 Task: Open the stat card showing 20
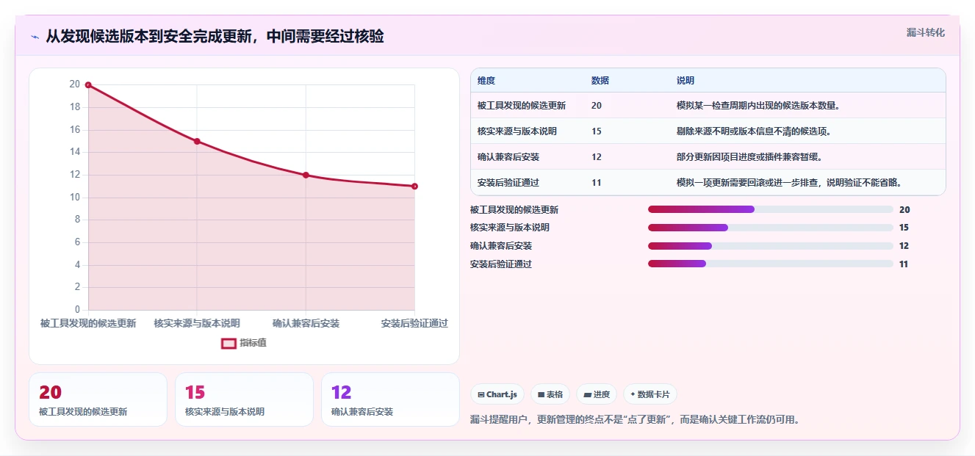(98, 399)
